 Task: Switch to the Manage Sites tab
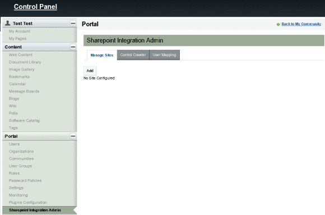(x=102, y=55)
